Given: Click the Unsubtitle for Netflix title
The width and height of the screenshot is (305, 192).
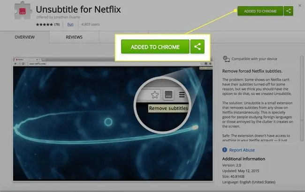Looking at the screenshot, I should [x=78, y=9].
